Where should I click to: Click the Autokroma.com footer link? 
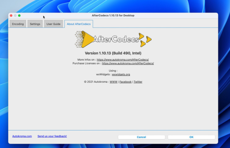pyautogui.click(x=22, y=136)
